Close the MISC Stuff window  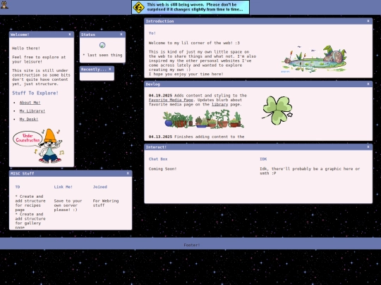[128, 173]
